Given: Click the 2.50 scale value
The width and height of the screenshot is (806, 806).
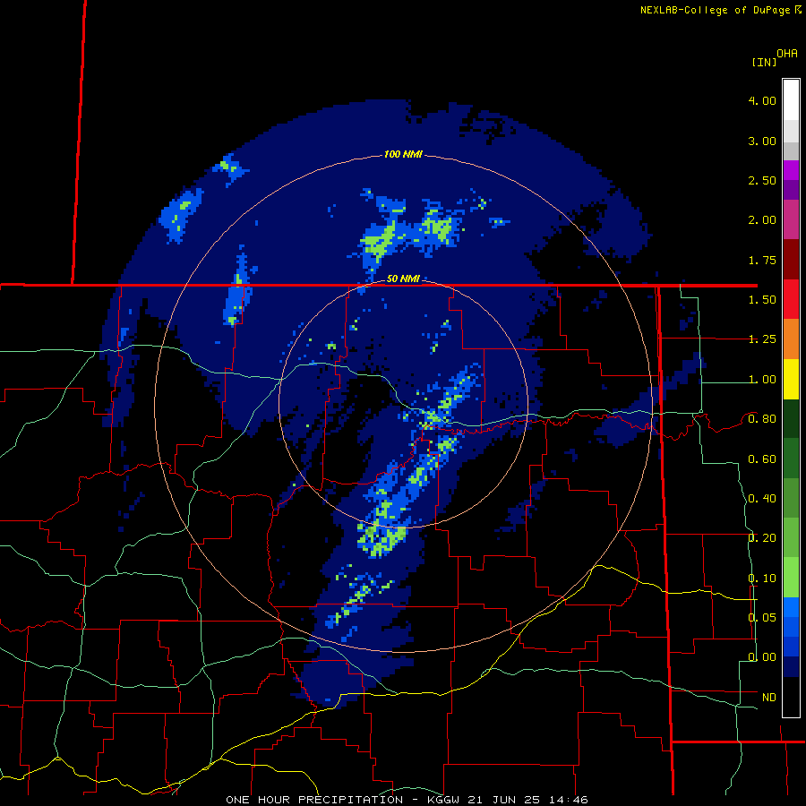Looking at the screenshot, I should pos(762,180).
